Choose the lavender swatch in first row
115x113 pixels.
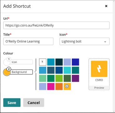tap(67, 62)
